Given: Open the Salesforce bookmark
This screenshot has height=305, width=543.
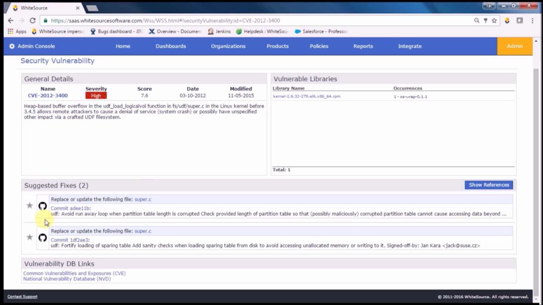Looking at the screenshot, I should tap(321, 31).
